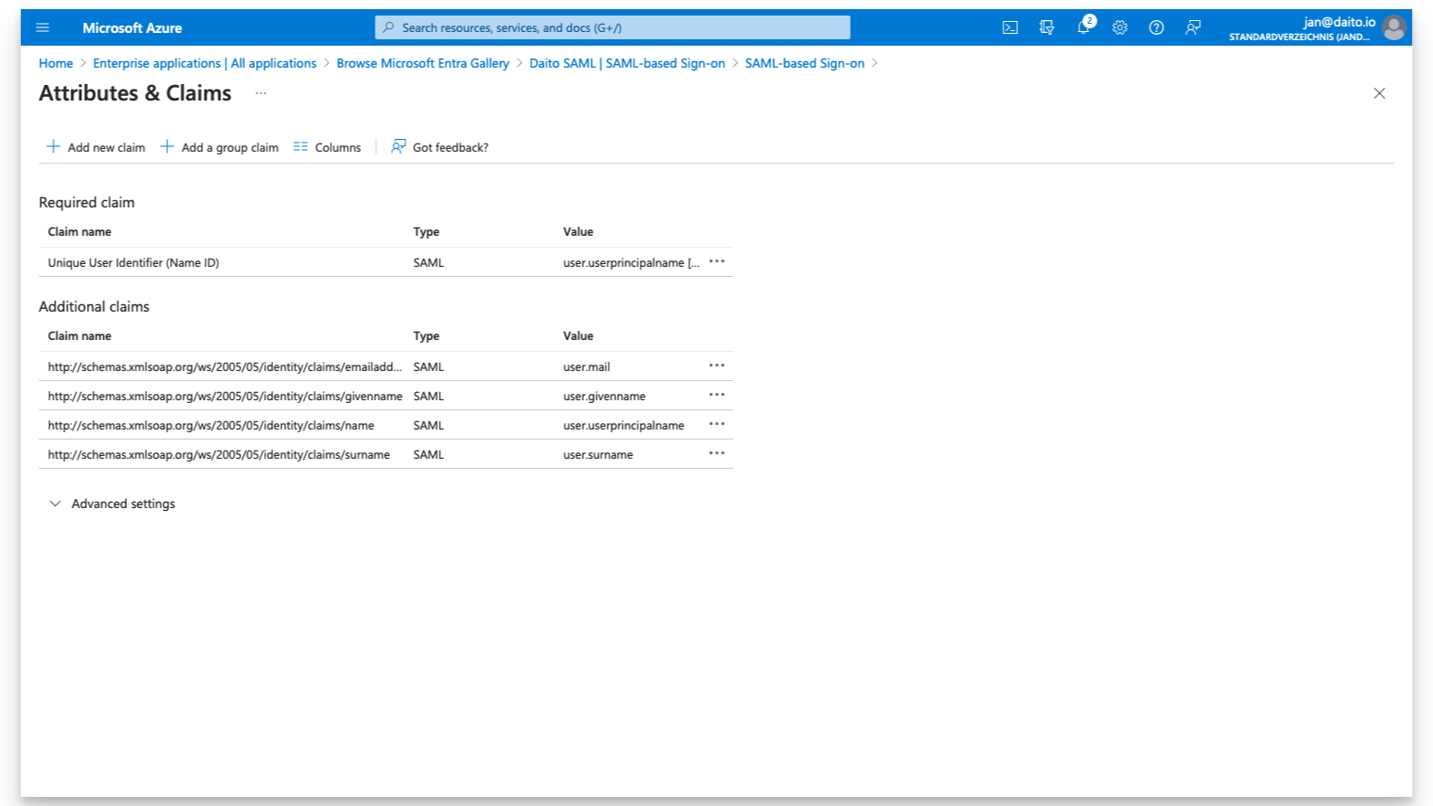Image resolution: width=1433 pixels, height=806 pixels.
Task: Open Cloud Shell from the top bar
Action: (1010, 27)
